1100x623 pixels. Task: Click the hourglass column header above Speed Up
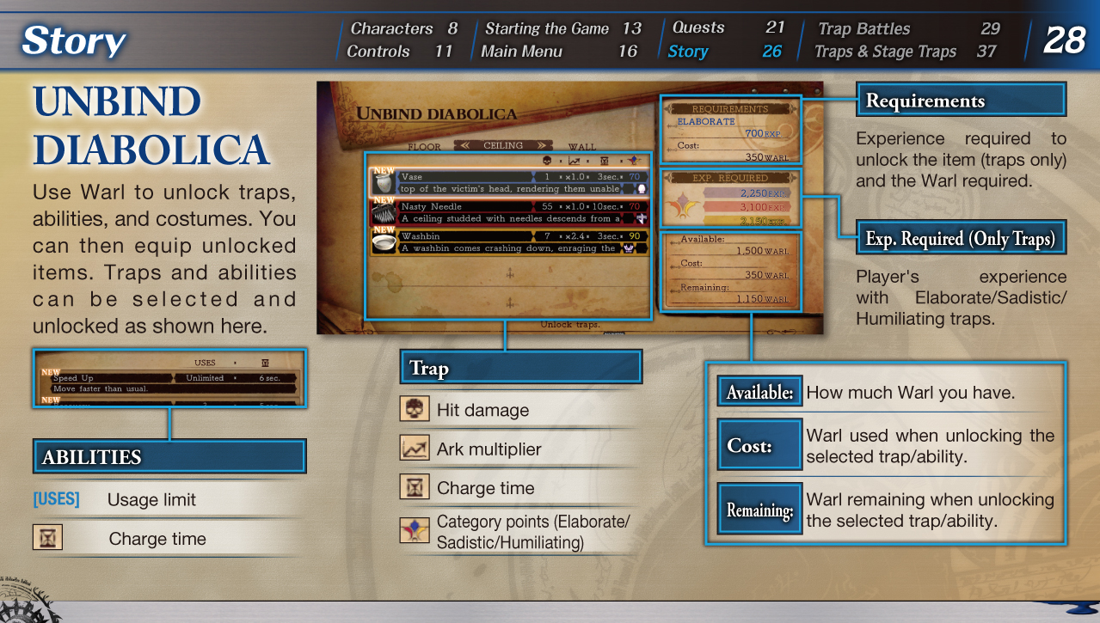coord(265,363)
